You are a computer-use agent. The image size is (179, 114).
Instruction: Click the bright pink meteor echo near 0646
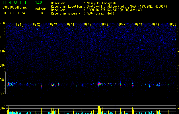[99, 84]
